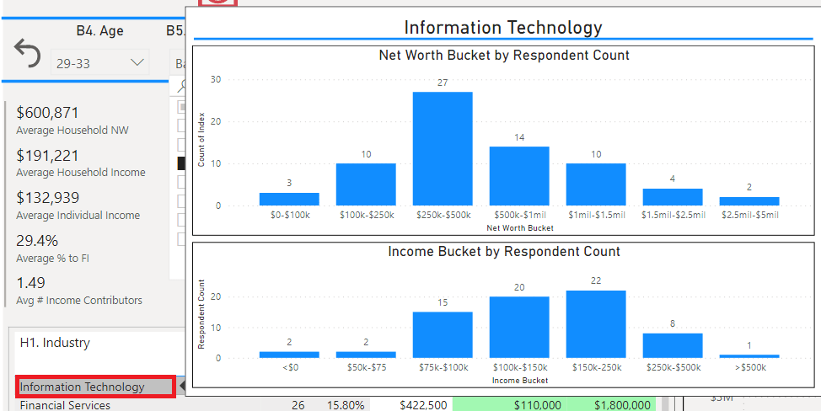Click the $250k-$500k net worth bar

443,148
